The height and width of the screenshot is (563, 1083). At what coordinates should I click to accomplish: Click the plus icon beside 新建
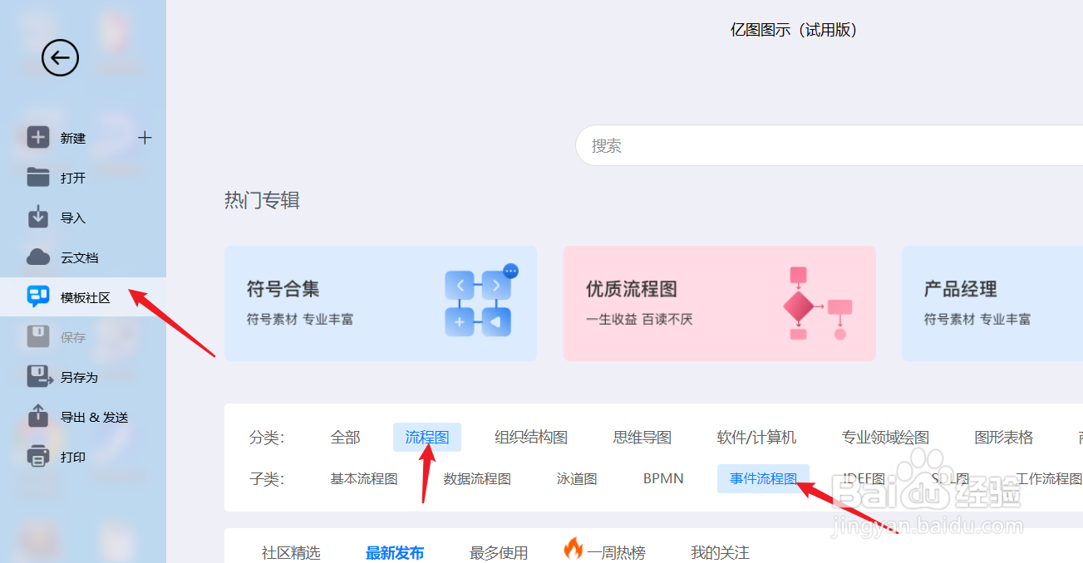[x=144, y=137]
